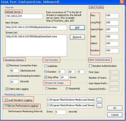Click Performance Monitoring Interval seconds field

pos(60,112)
